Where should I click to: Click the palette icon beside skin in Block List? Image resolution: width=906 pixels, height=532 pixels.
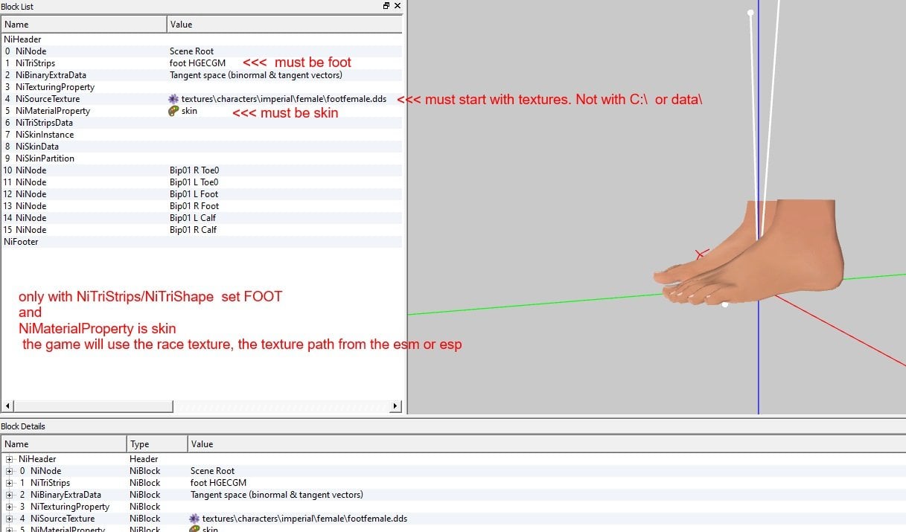click(x=174, y=111)
